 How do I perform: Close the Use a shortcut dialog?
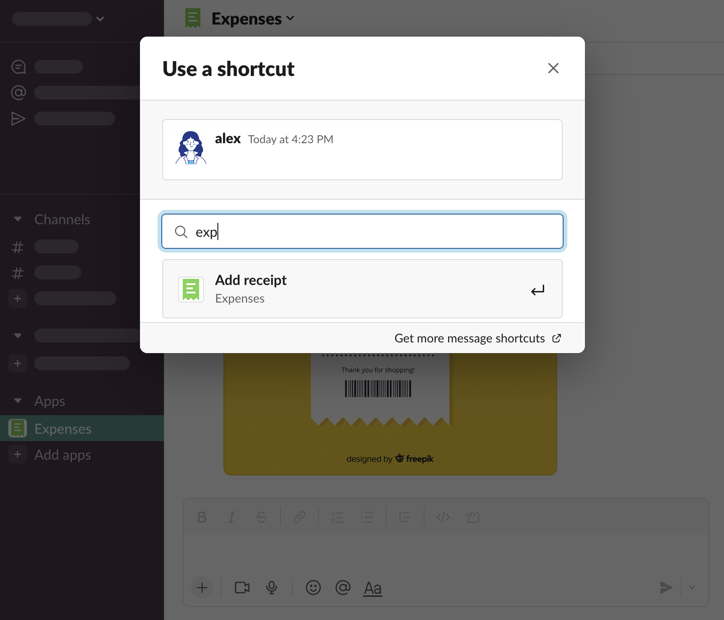point(553,68)
